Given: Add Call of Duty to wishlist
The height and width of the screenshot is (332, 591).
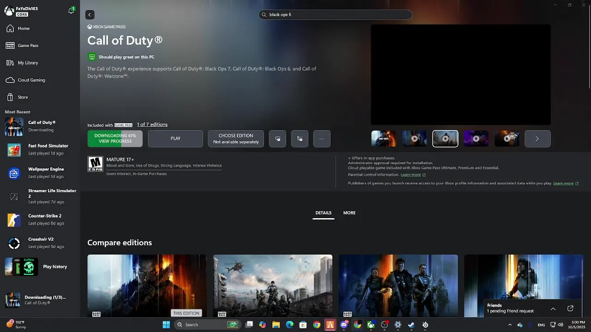Looking at the screenshot, I should tap(277, 139).
